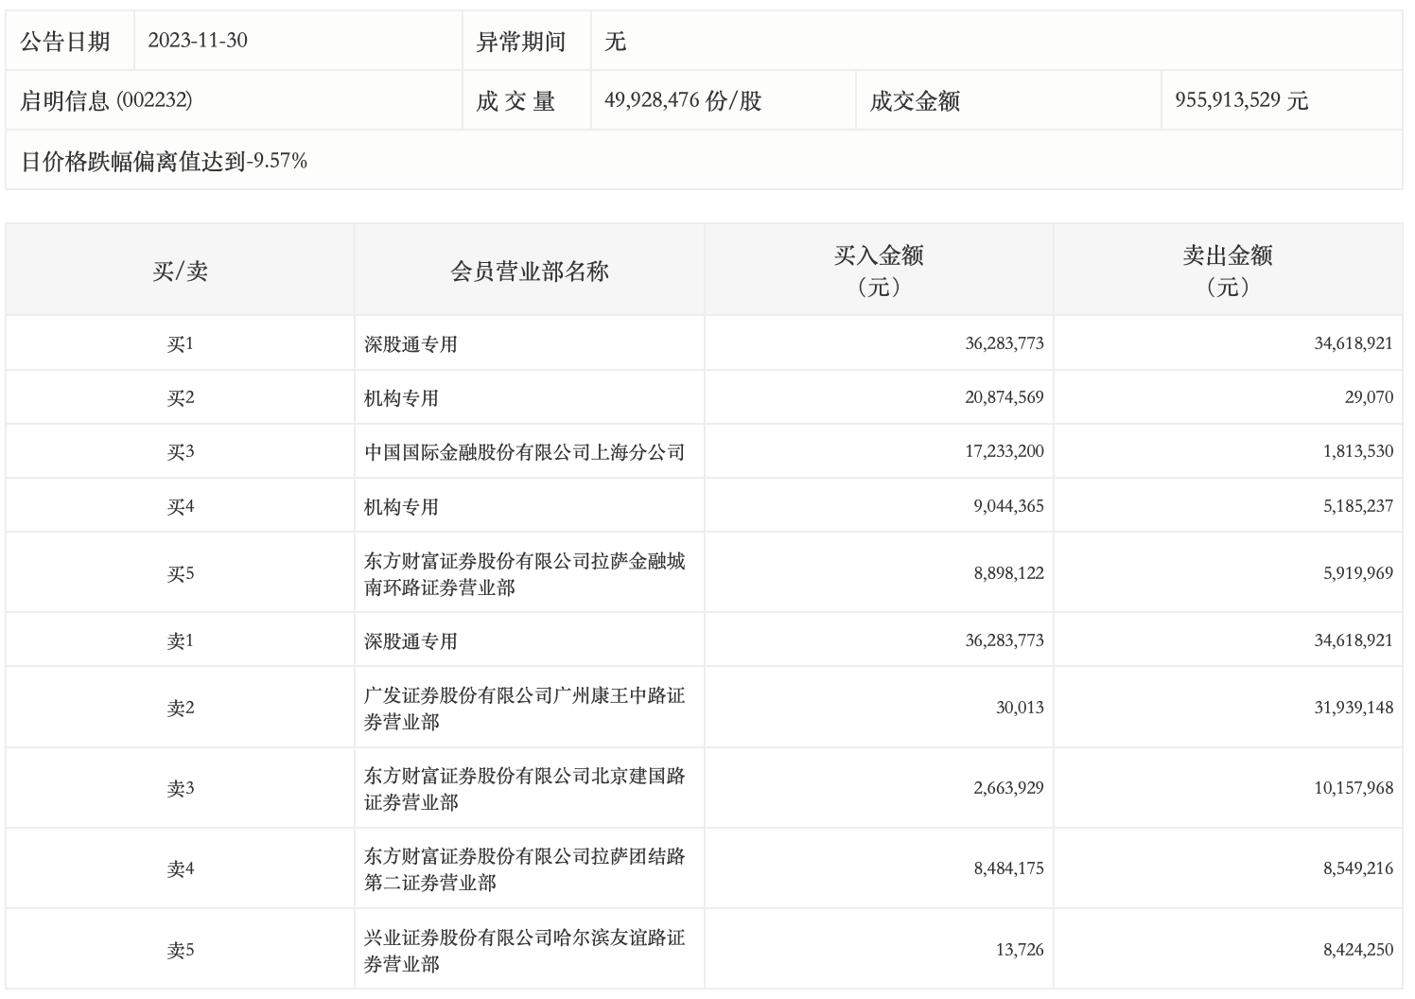Click the trading volume value 49,928,476 份/股

click(682, 100)
